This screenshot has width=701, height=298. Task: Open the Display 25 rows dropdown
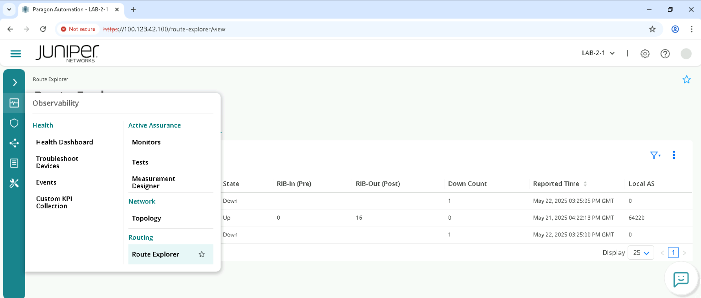pyautogui.click(x=641, y=253)
